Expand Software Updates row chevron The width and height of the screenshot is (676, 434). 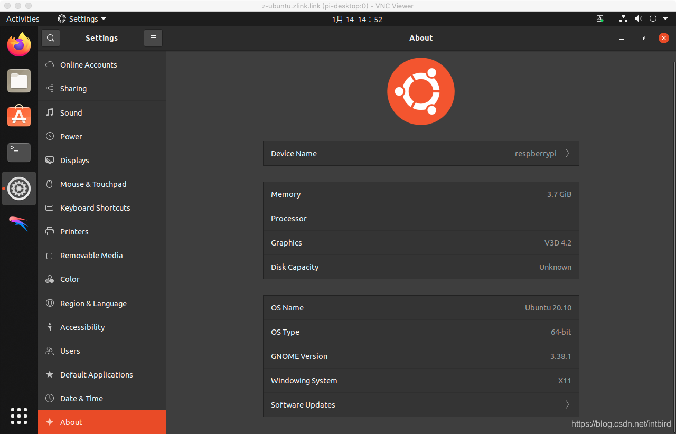(567, 404)
